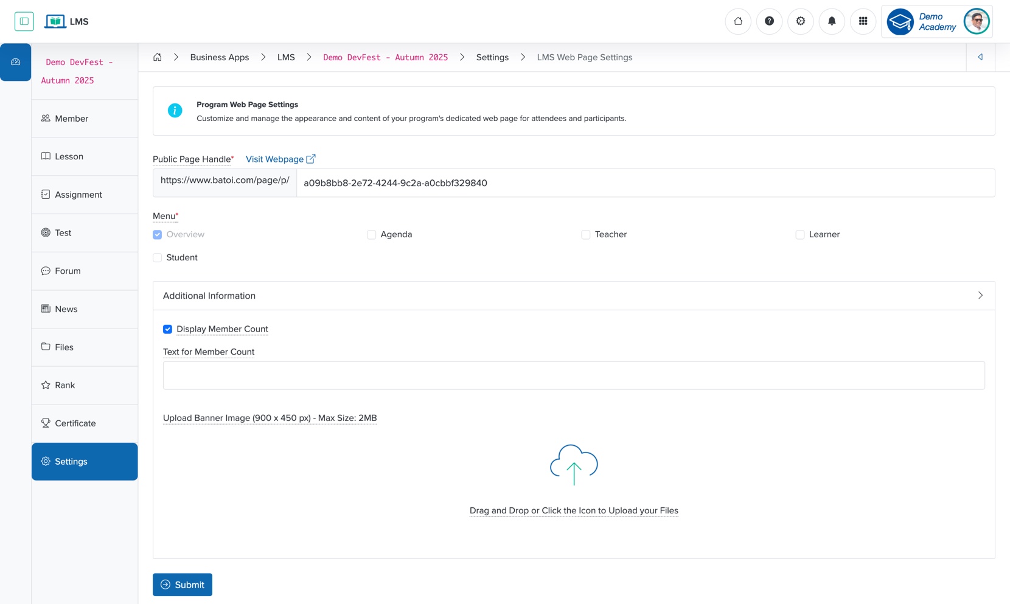Image resolution: width=1010 pixels, height=604 pixels.
Task: Click the cloud upload icon for banner image
Action: [573, 465]
